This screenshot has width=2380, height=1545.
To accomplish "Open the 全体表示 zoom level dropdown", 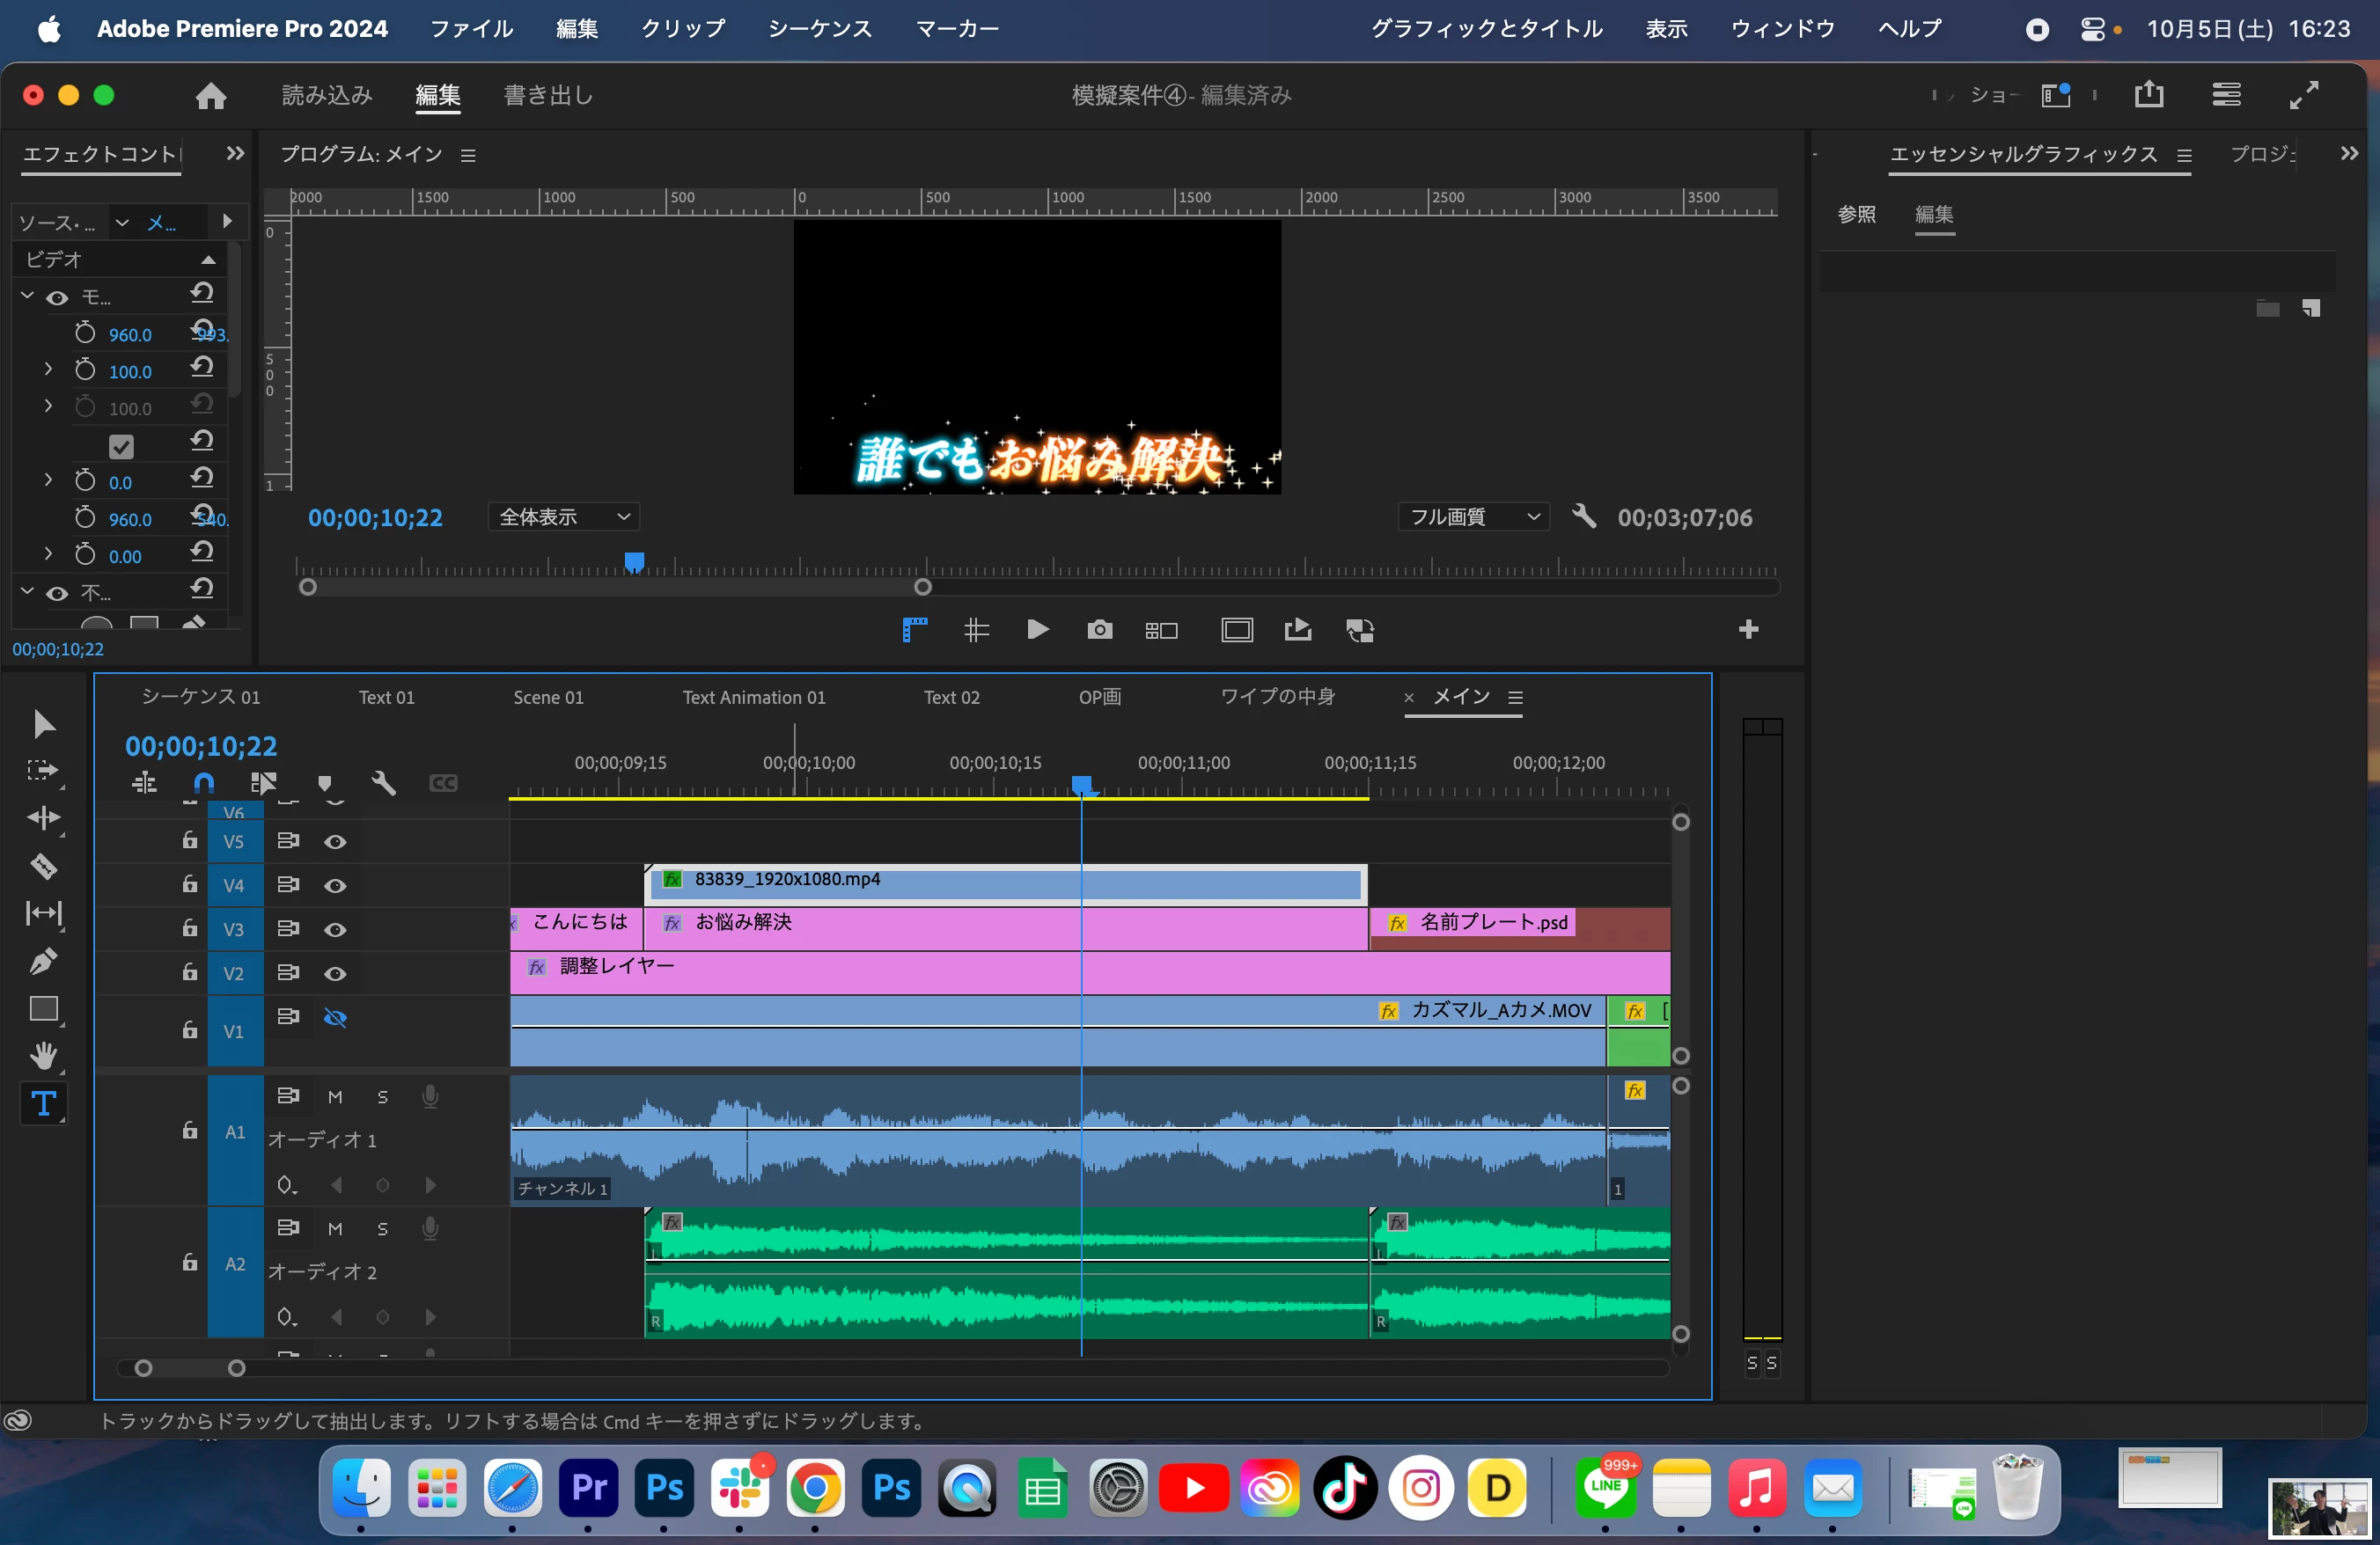I will coord(564,516).
